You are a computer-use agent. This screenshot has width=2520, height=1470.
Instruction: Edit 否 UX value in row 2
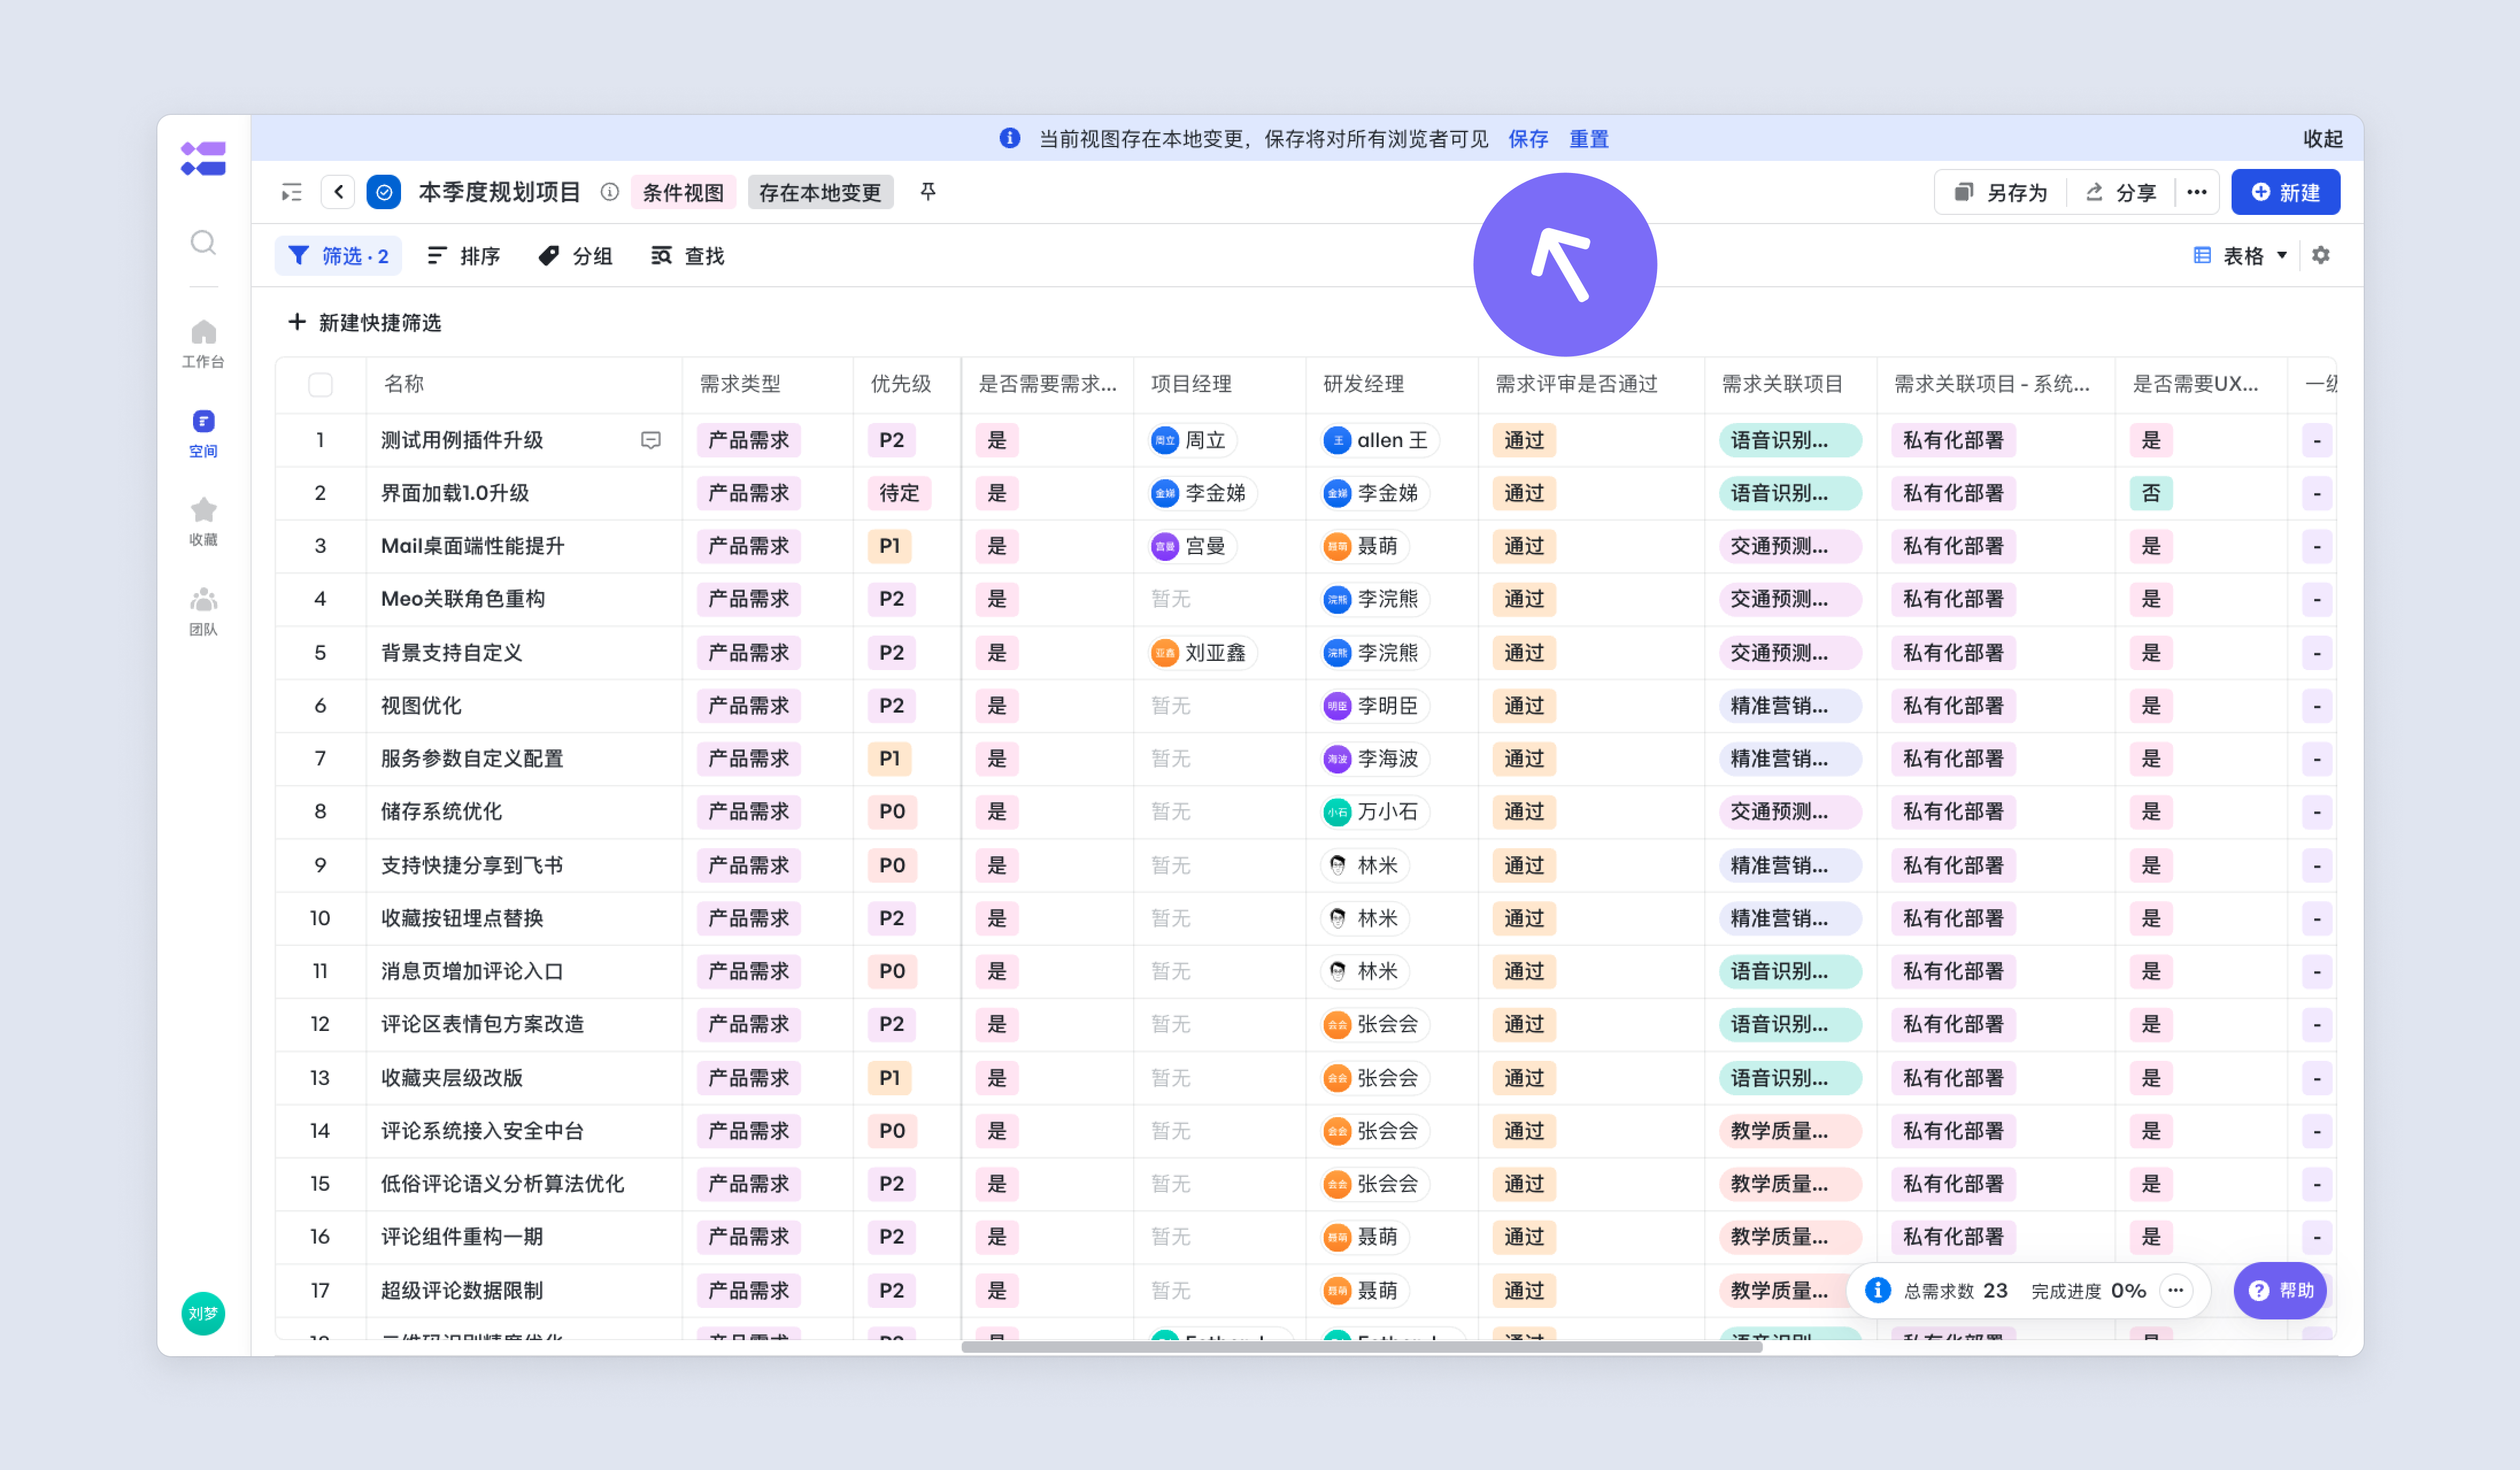2150,493
